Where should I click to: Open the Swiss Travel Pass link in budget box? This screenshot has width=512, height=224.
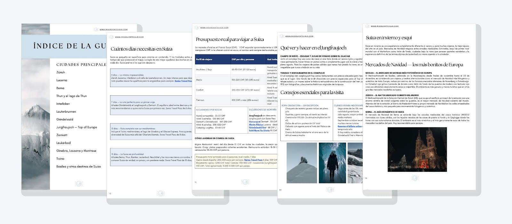tap(253, 160)
